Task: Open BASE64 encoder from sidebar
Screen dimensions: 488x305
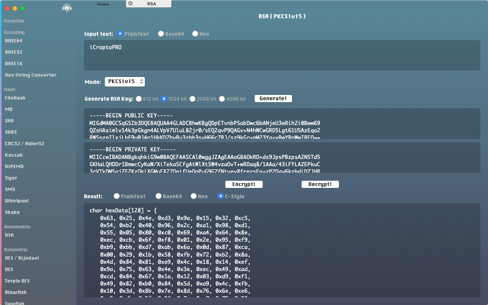Action: coord(14,41)
